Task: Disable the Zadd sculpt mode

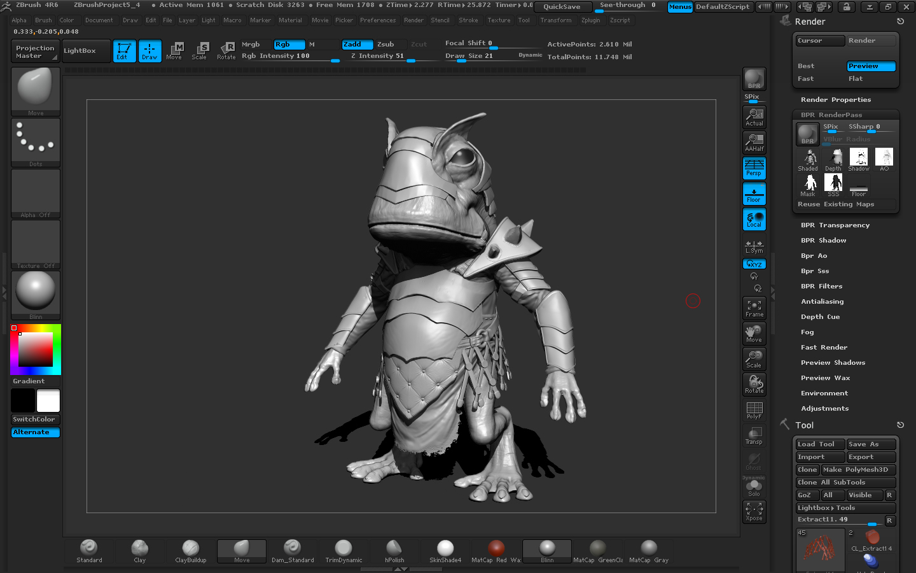Action: pos(357,45)
